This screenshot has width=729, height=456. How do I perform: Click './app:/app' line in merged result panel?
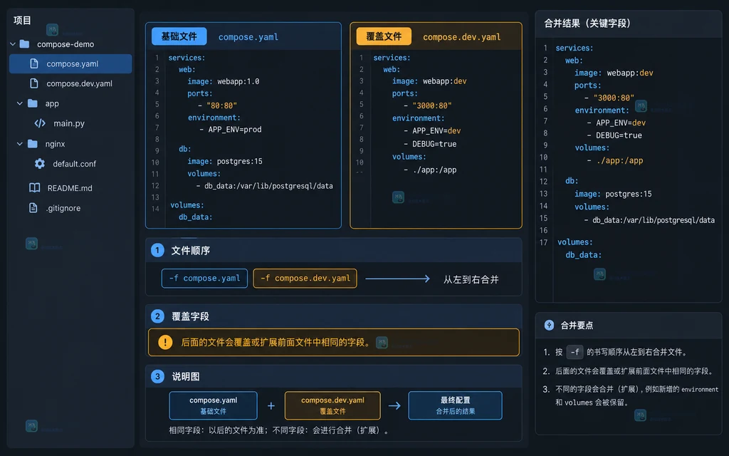click(x=614, y=160)
